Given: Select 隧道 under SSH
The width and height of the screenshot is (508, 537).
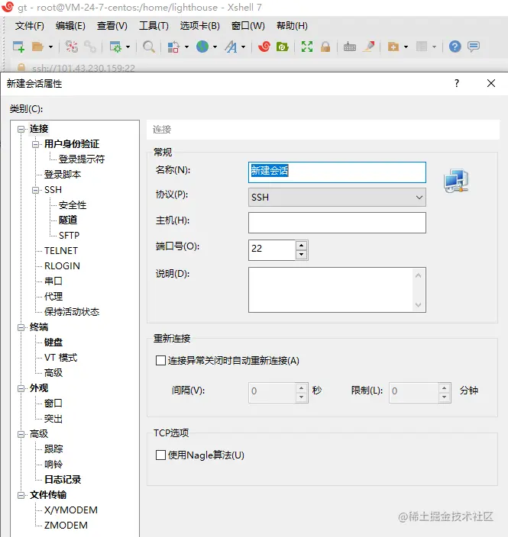Looking at the screenshot, I should tap(68, 220).
